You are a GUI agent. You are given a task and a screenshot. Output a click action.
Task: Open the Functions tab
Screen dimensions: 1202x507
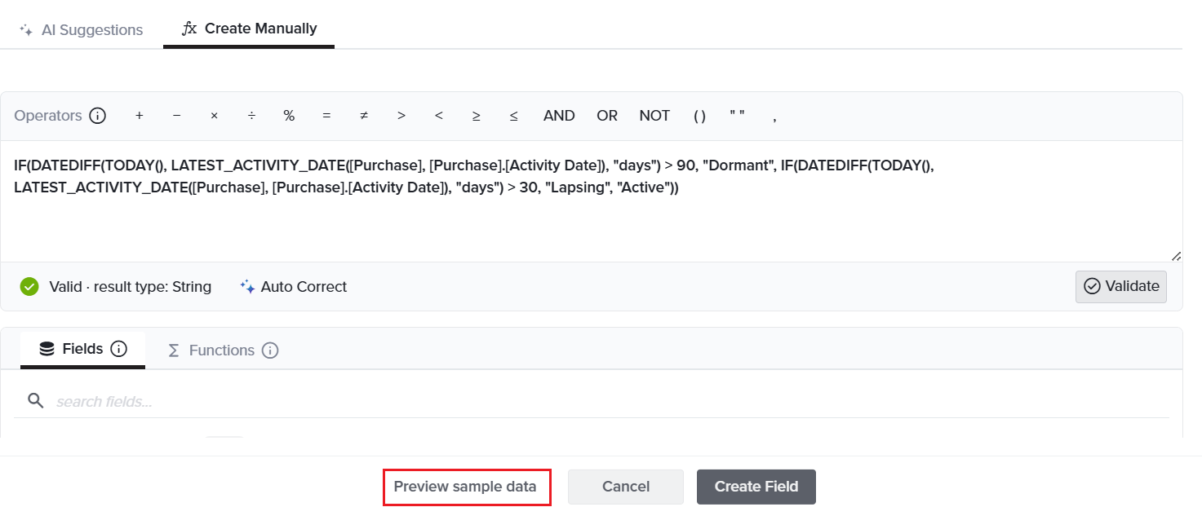click(x=223, y=350)
